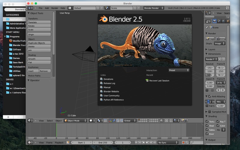Click the Recover Last Session icon
The image size is (240, 150).
[x=147, y=81]
